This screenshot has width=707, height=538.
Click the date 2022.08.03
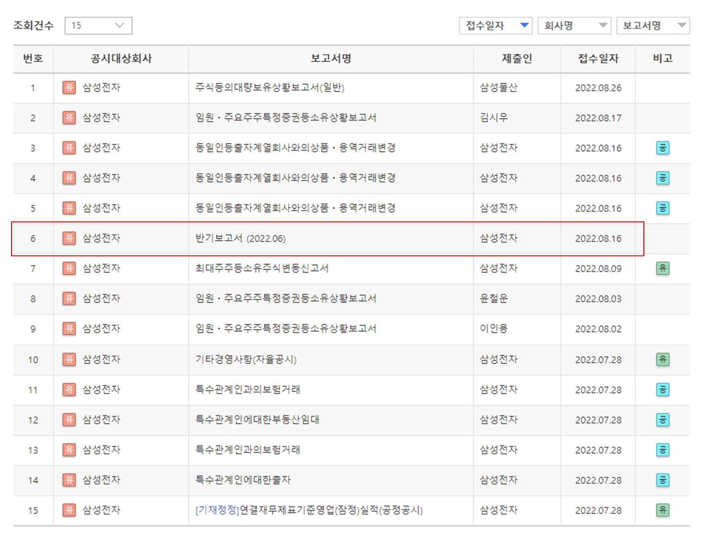tap(598, 299)
